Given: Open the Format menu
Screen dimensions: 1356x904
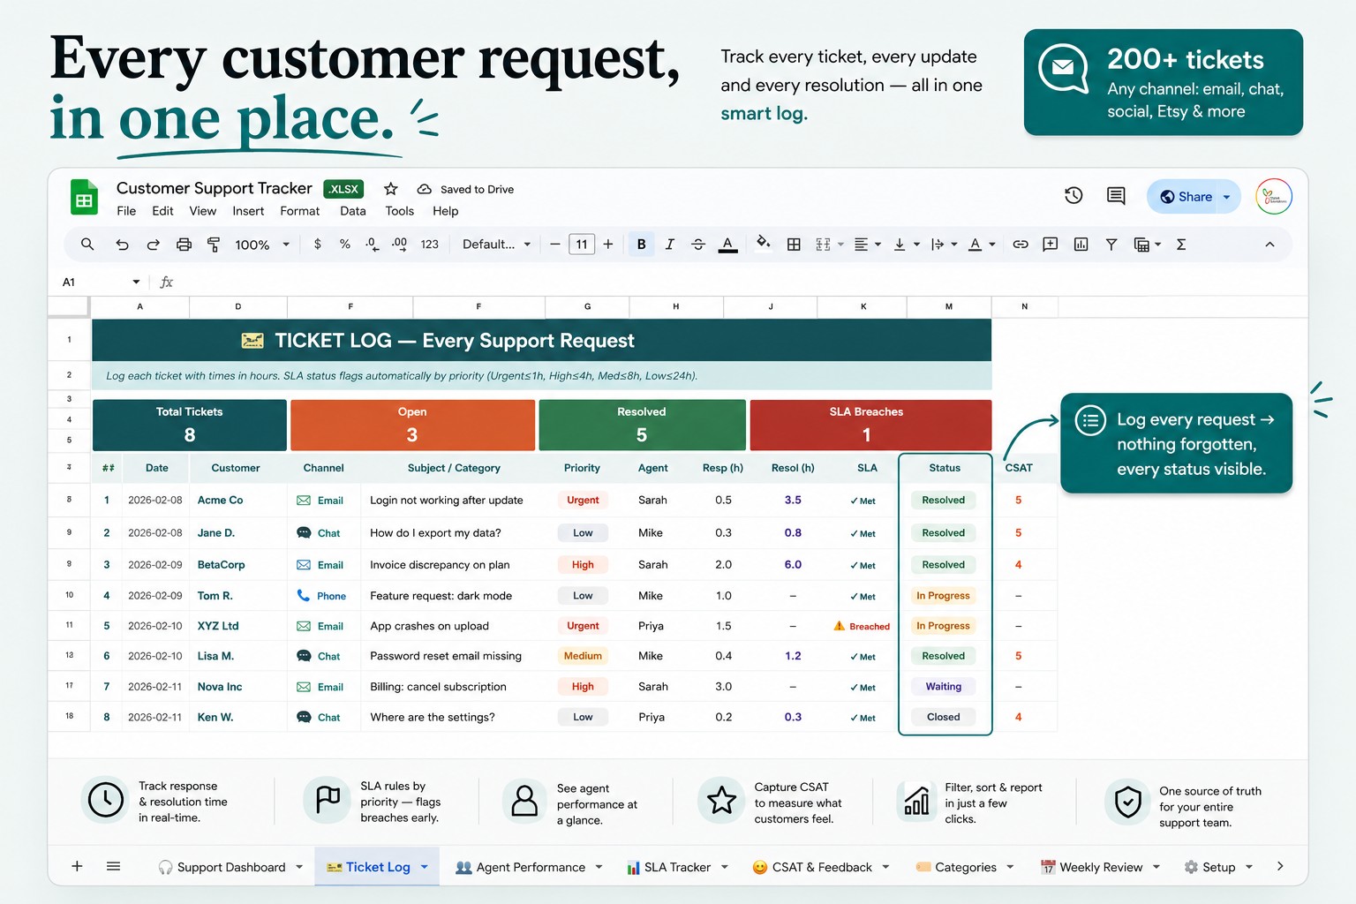Looking at the screenshot, I should point(300,211).
